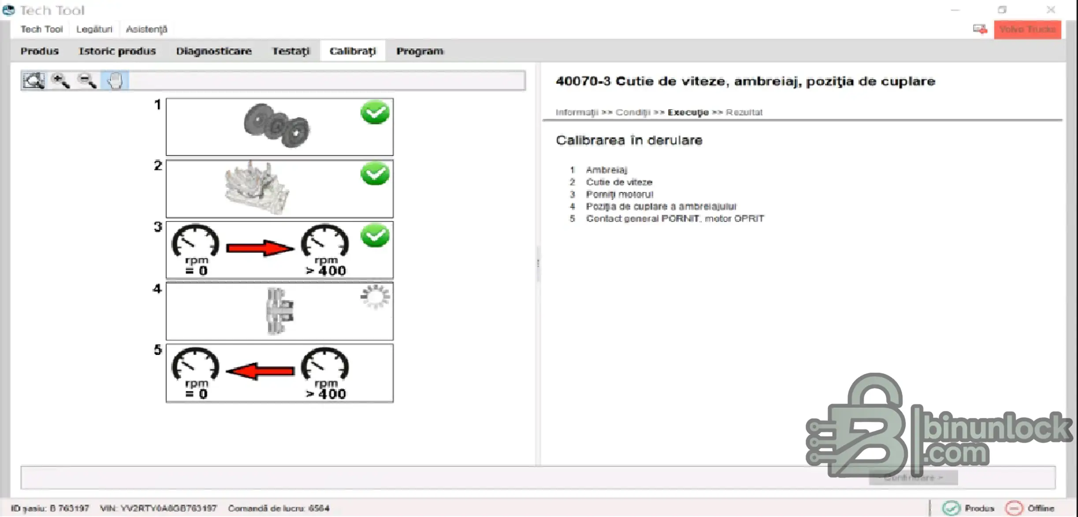
Task: Click the zoom in magnifier icon
Action: (x=60, y=81)
